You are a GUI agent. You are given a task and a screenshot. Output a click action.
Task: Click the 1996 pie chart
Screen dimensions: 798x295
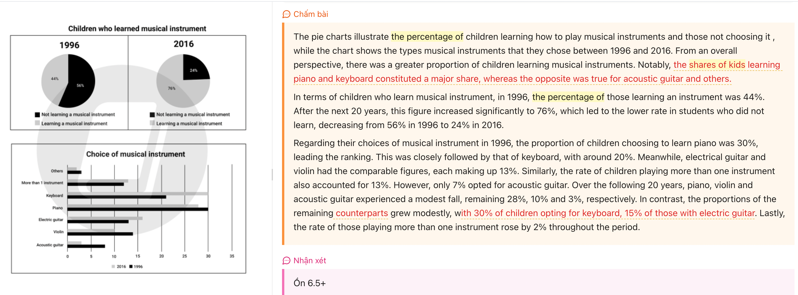coord(68,81)
